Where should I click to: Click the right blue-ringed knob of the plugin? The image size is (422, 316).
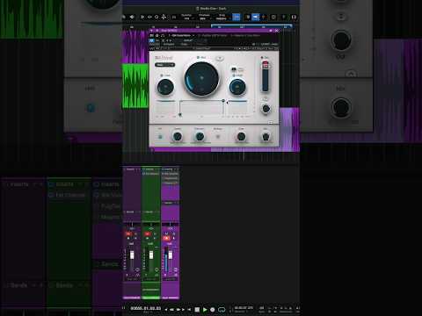point(237,87)
